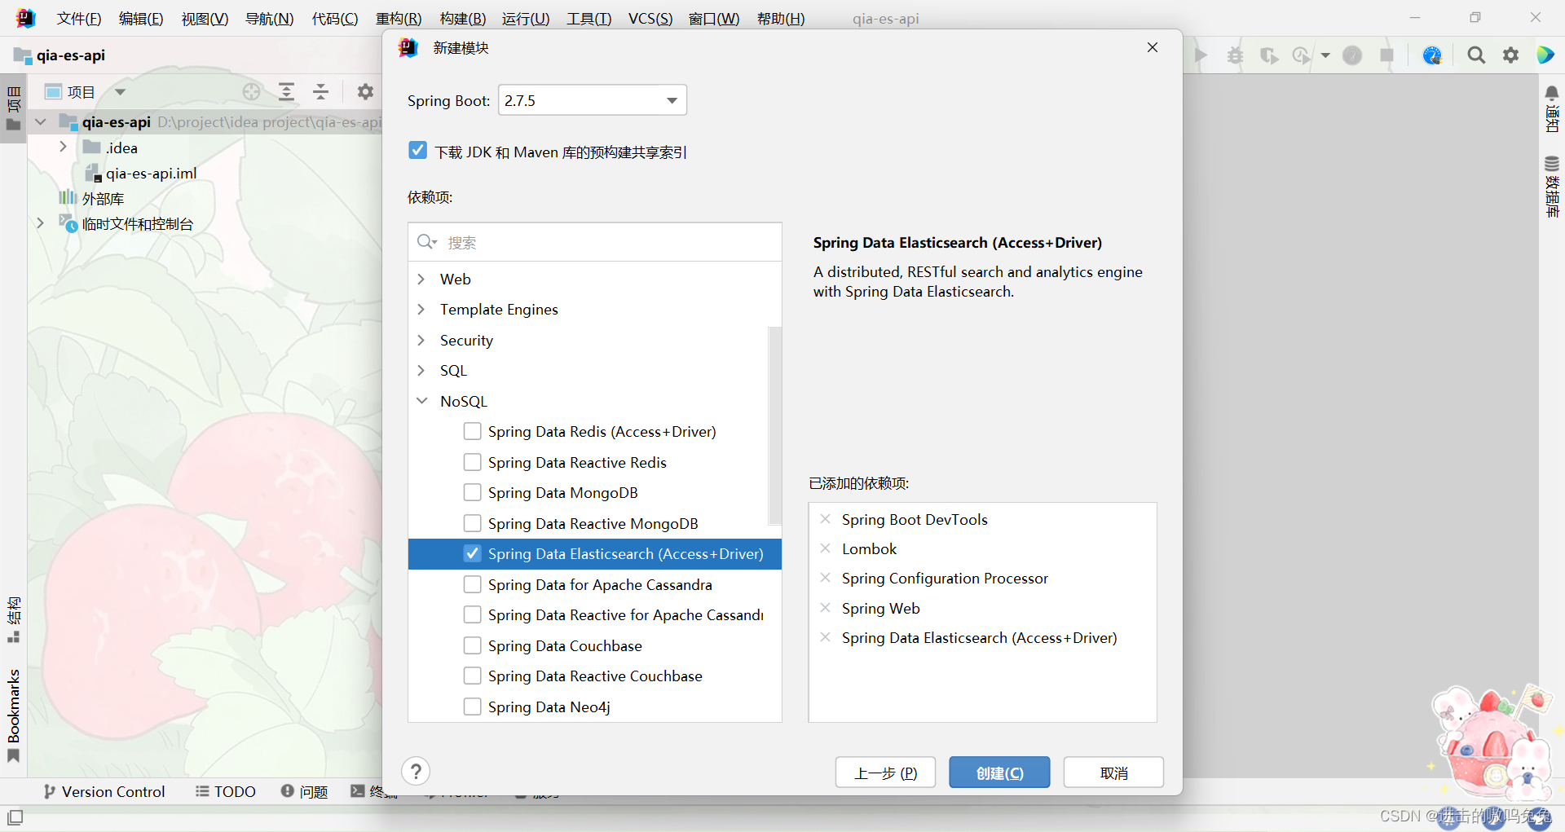Check Spring Data Neo4j

[472, 707]
